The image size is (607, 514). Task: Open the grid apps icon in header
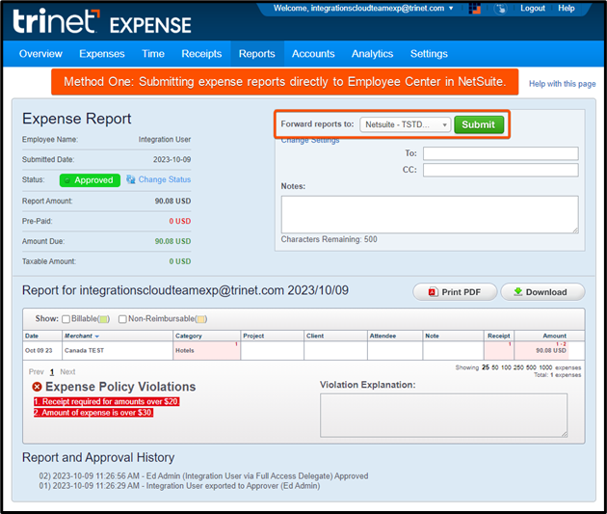coord(474,8)
